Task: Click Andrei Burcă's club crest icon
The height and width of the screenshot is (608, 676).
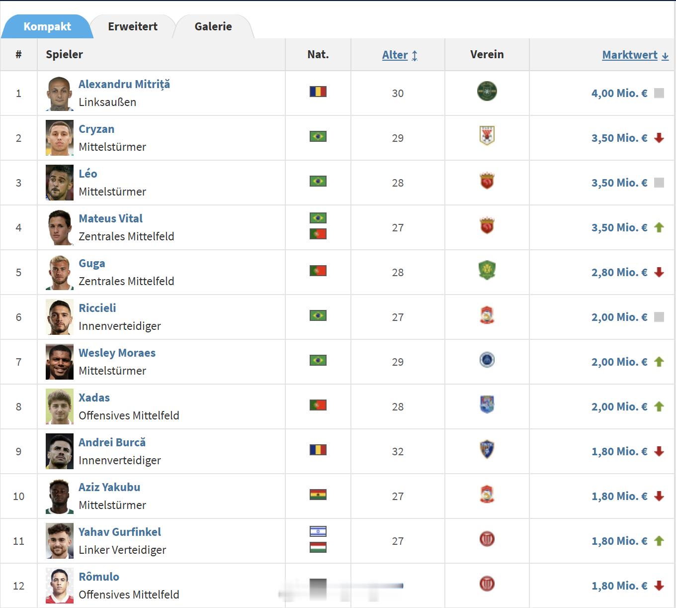Action: pyautogui.click(x=487, y=449)
